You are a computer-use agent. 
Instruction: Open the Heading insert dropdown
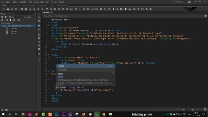coord(17,9)
